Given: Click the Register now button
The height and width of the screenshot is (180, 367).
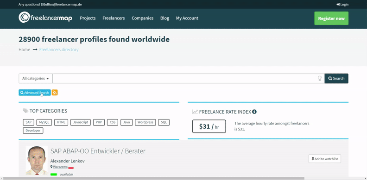Looking at the screenshot, I should tap(331, 18).
